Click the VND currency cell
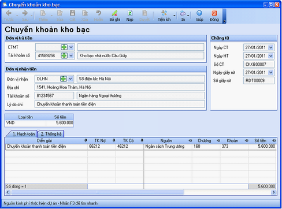 [25, 123]
